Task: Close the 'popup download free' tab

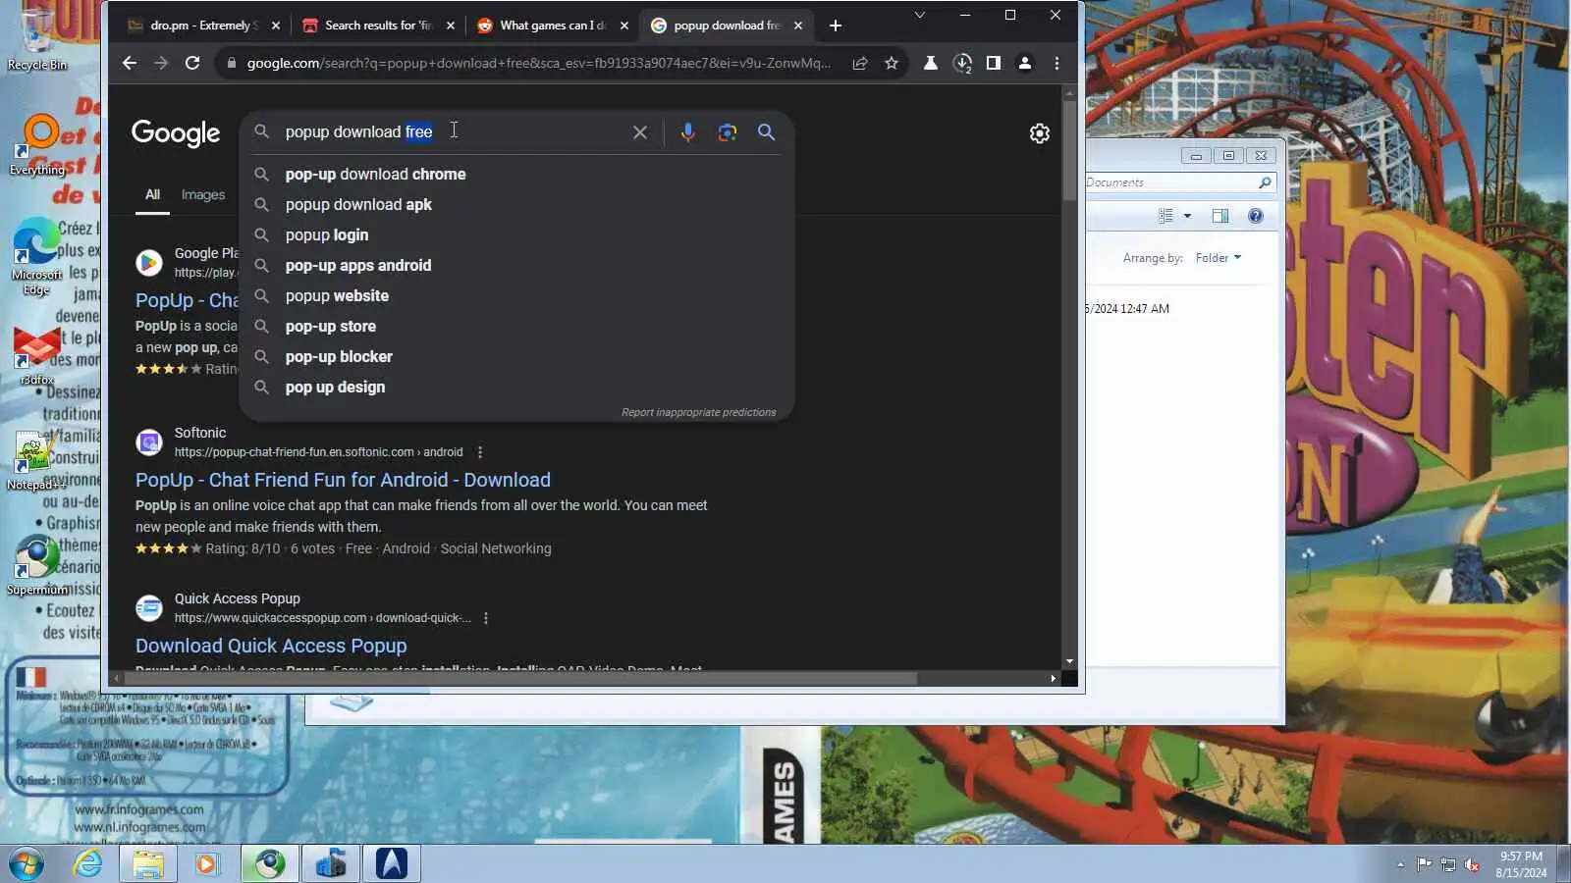Action: (x=798, y=26)
